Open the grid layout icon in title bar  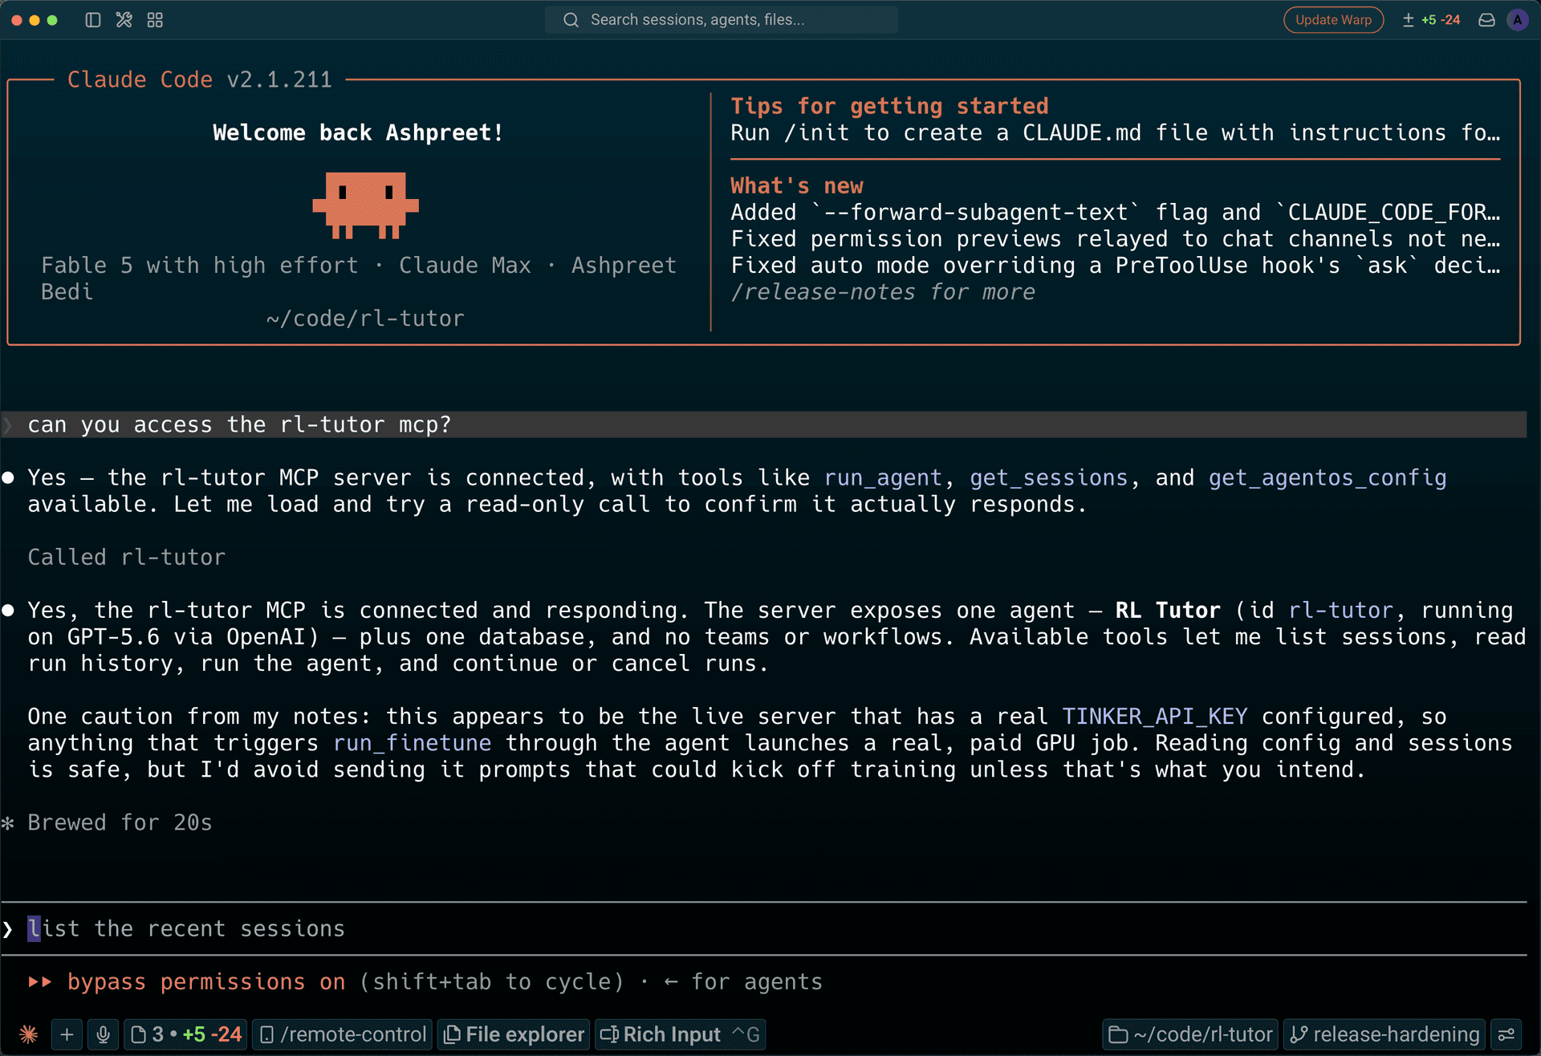point(155,20)
